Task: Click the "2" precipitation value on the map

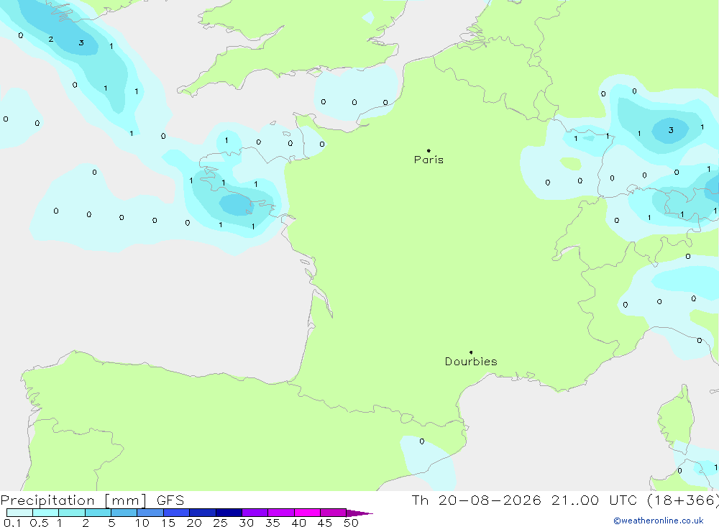Action: (x=51, y=40)
